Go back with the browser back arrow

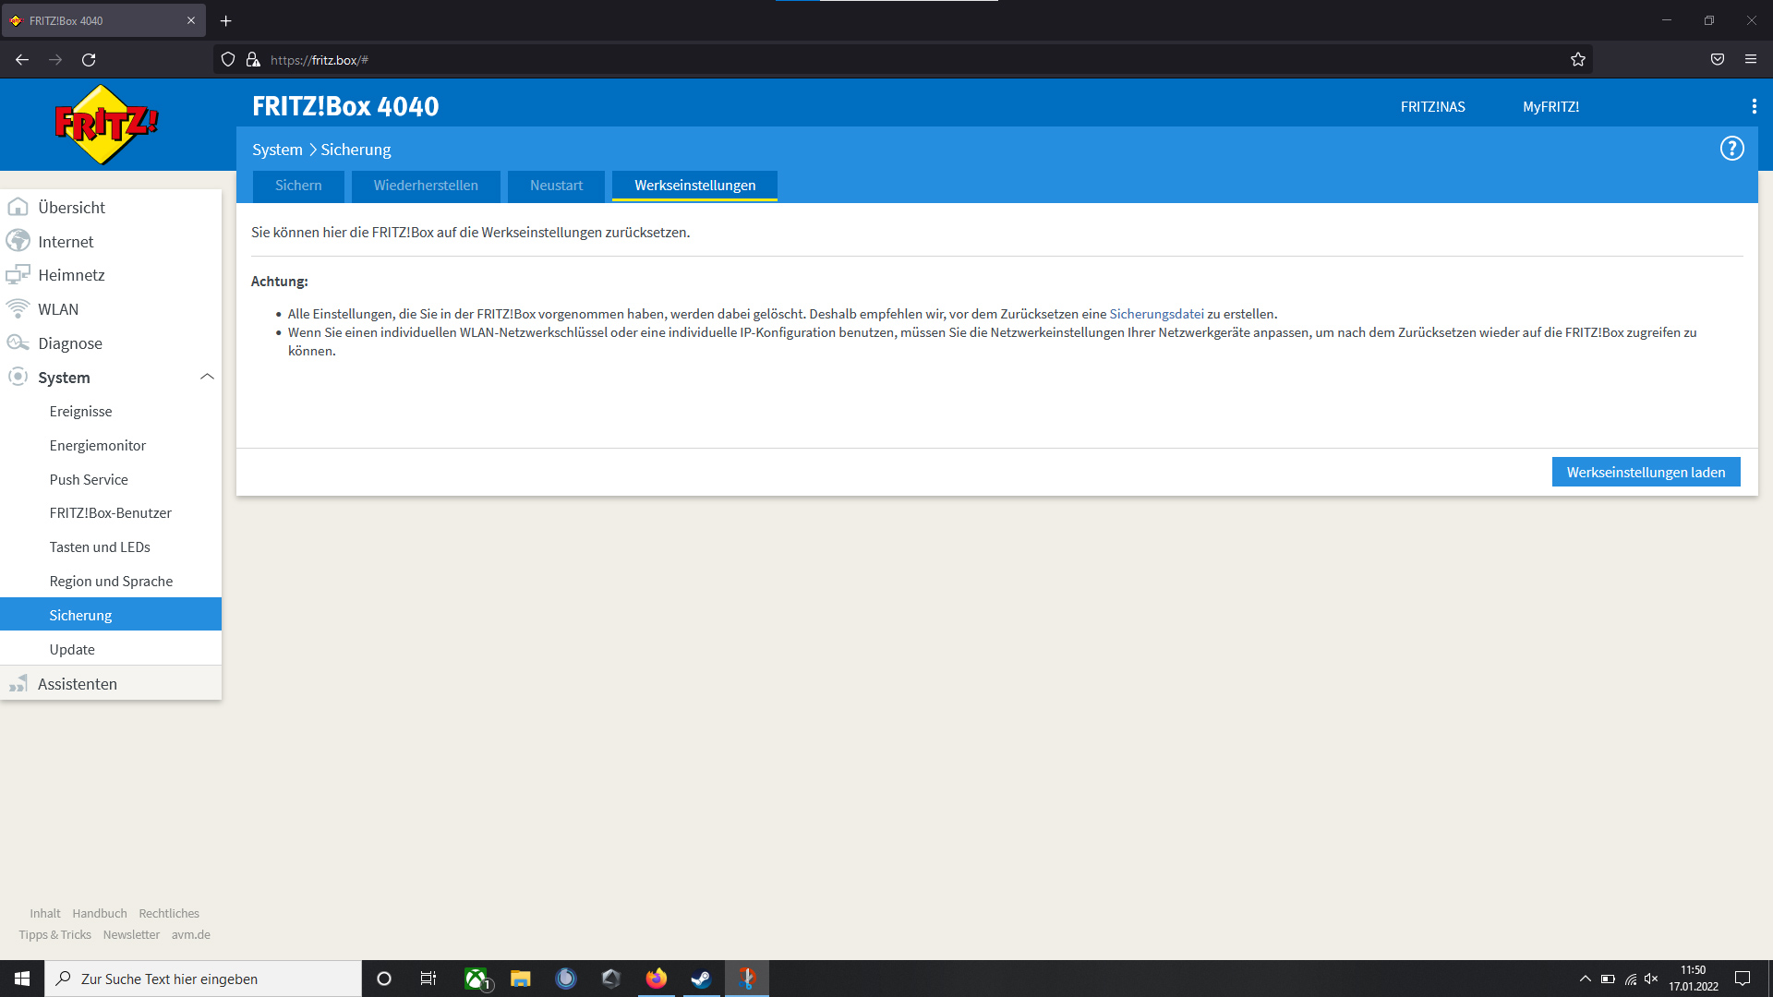click(22, 60)
